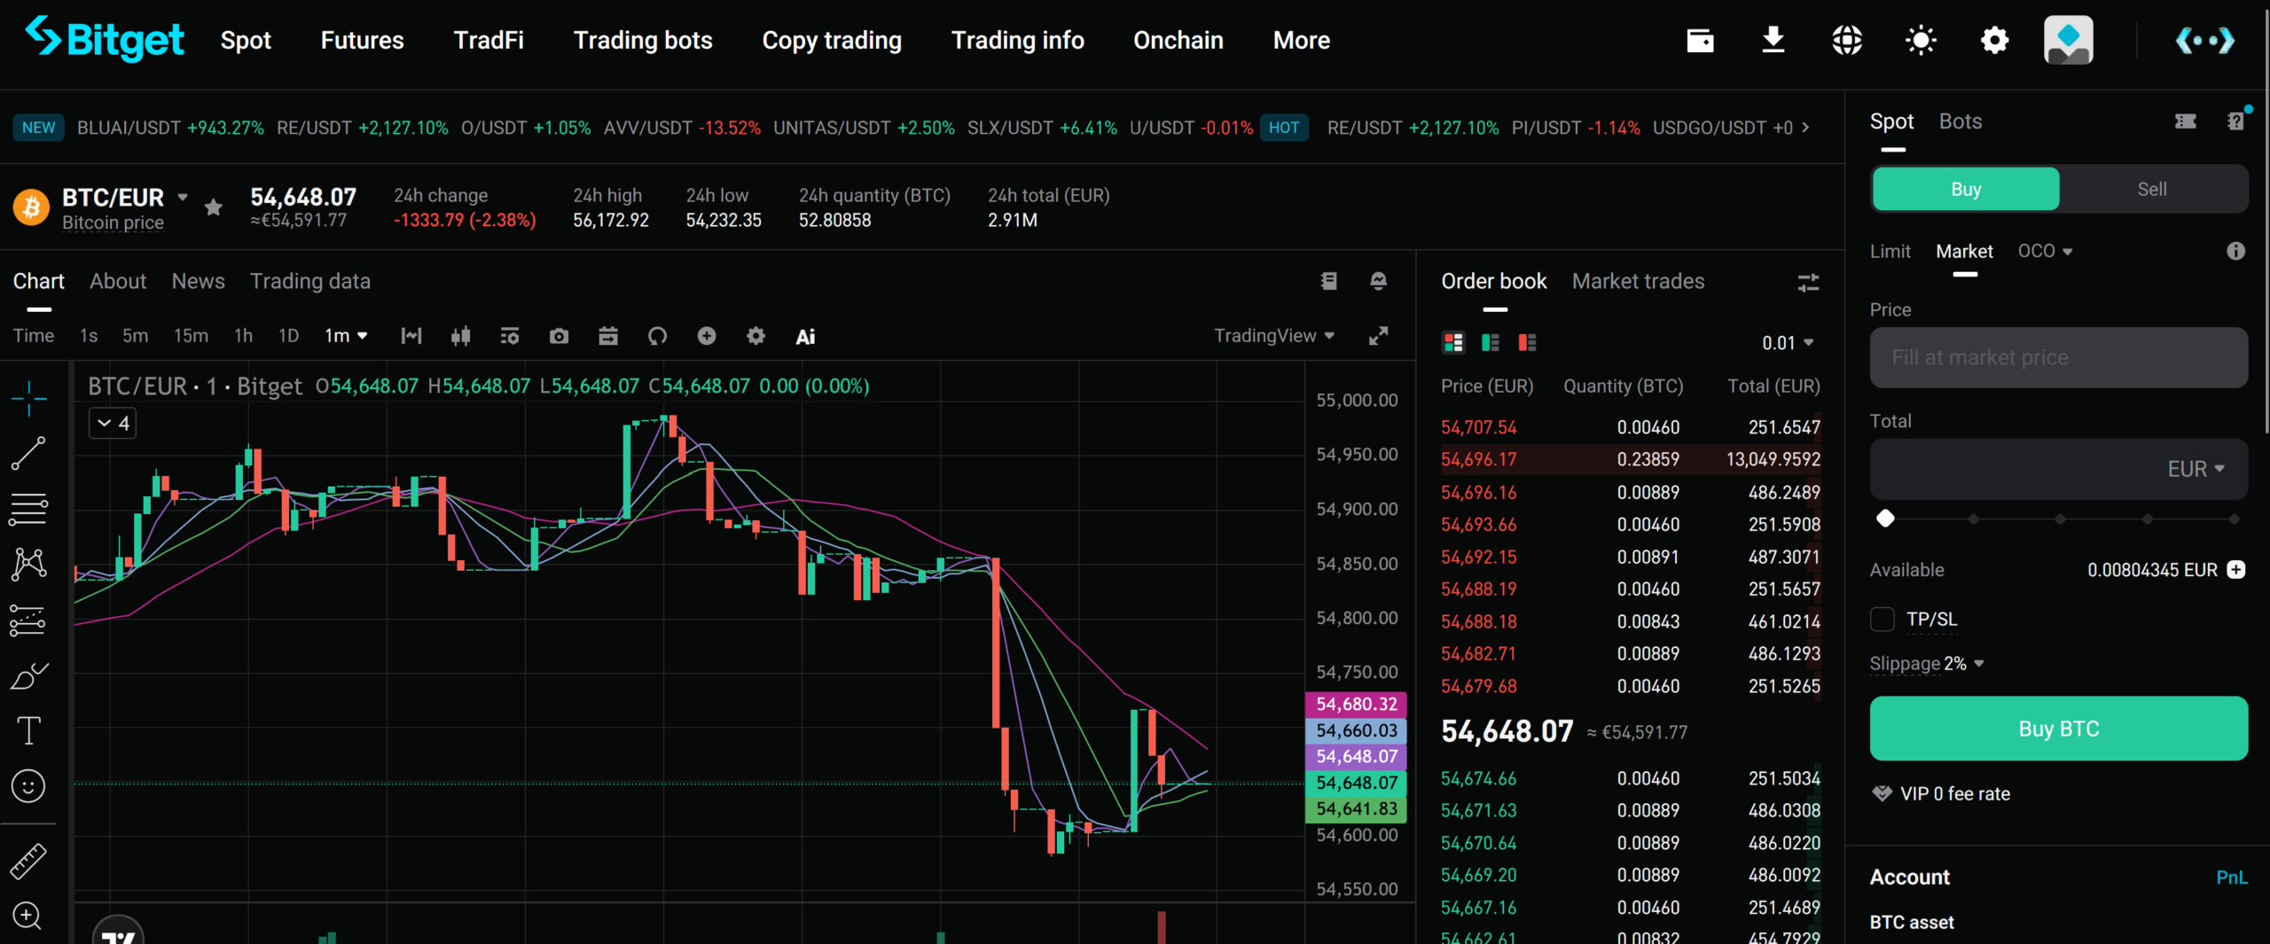The image size is (2270, 944).
Task: Select the Limit order tab
Action: click(x=1890, y=252)
